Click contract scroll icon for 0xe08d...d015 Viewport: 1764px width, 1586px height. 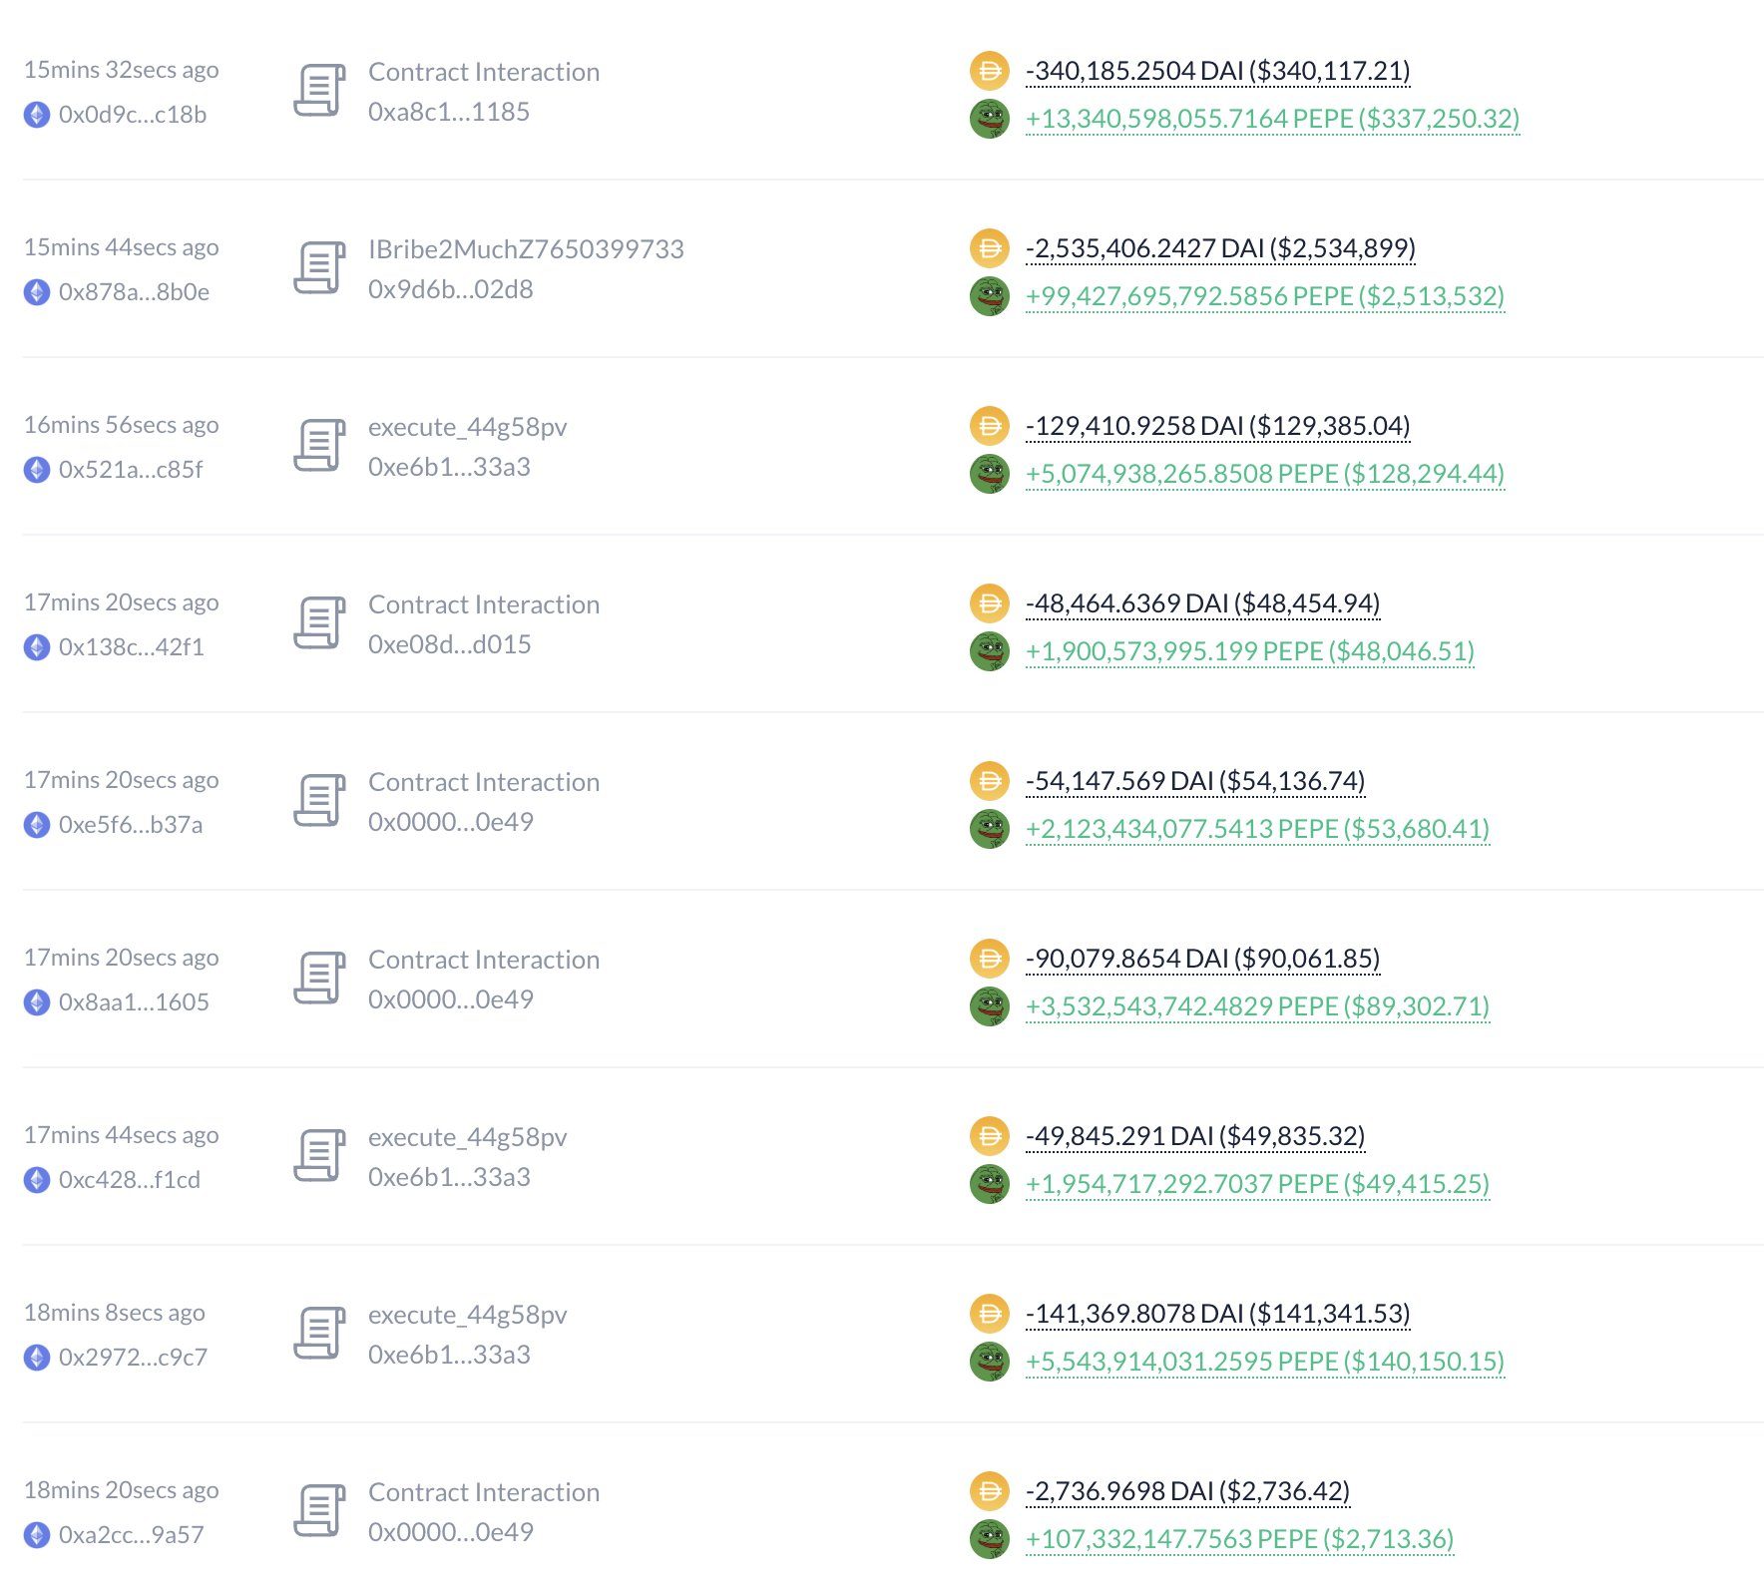(x=319, y=623)
